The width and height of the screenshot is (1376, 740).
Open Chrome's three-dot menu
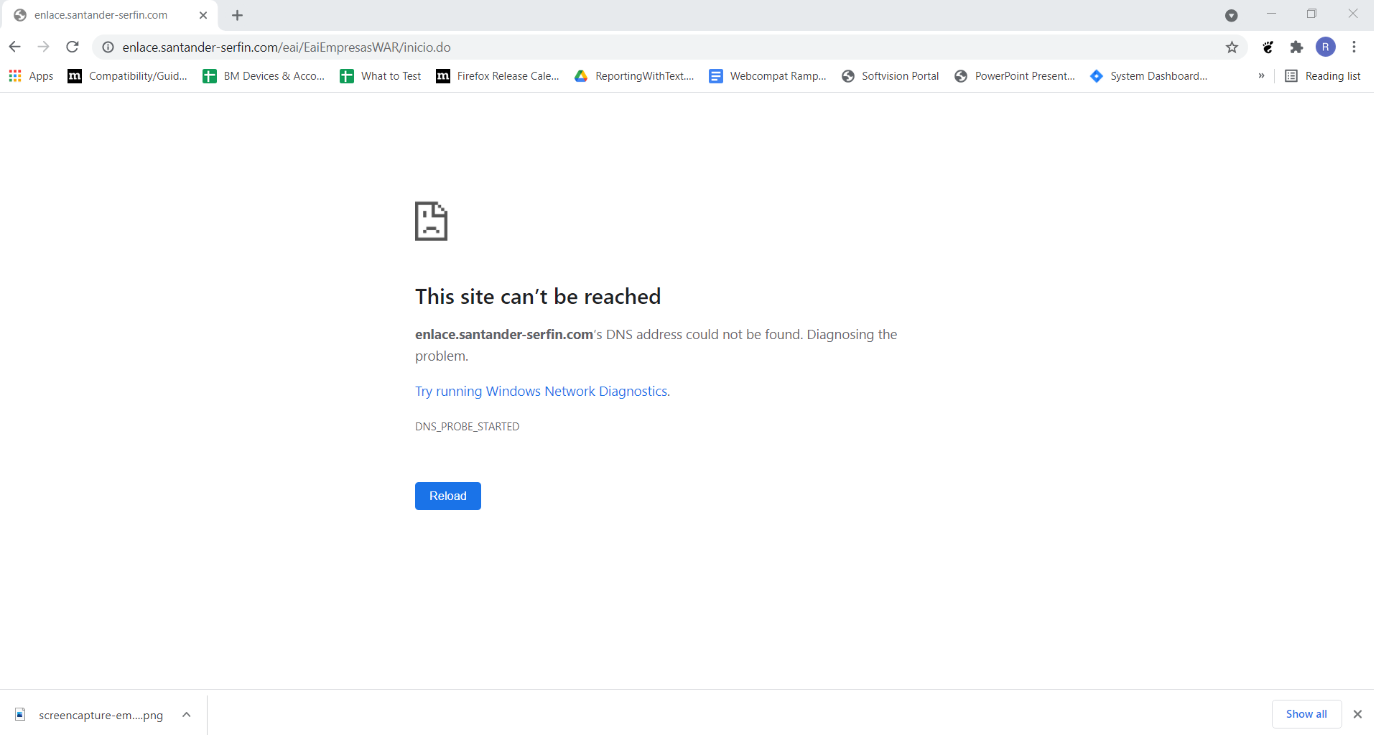[1354, 47]
